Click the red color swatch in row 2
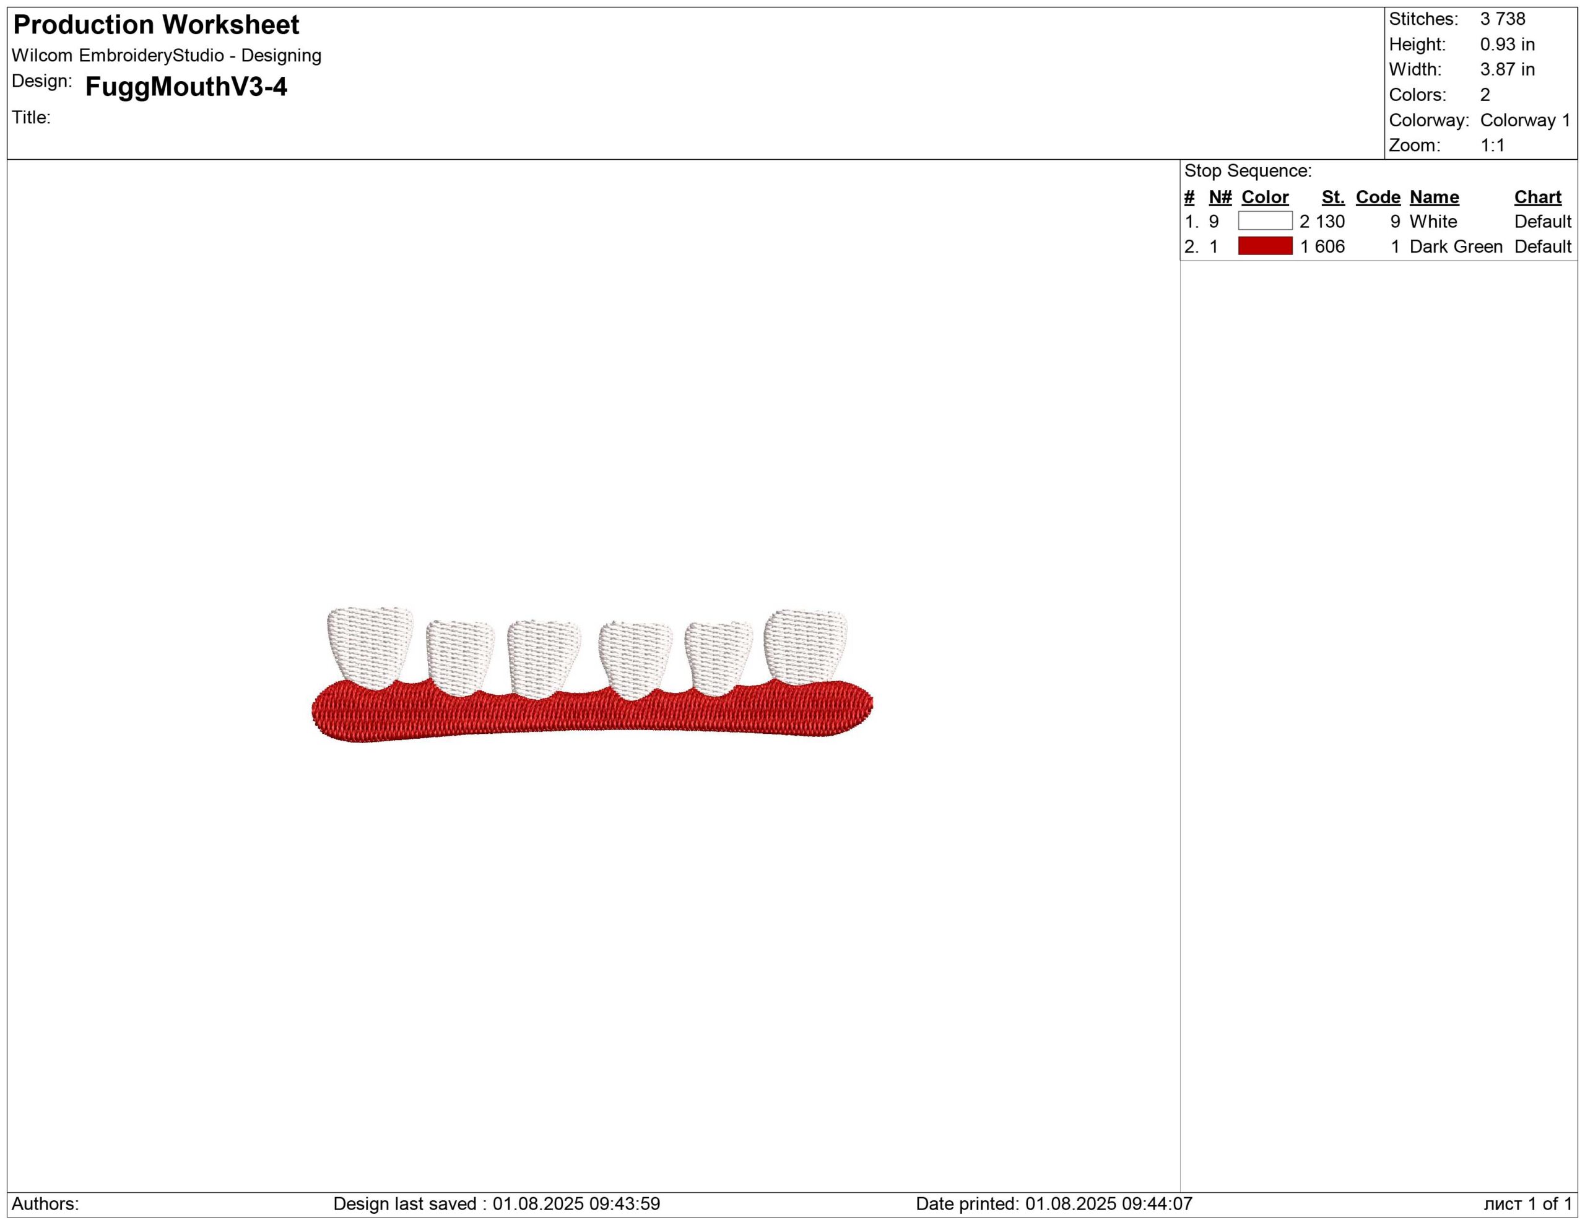 (x=1264, y=246)
